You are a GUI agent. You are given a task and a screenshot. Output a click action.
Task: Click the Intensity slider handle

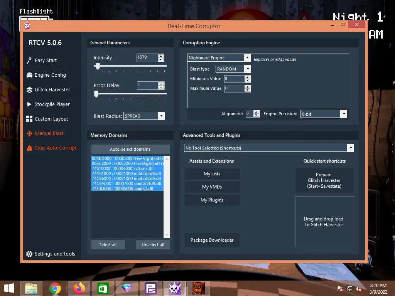[x=98, y=66]
